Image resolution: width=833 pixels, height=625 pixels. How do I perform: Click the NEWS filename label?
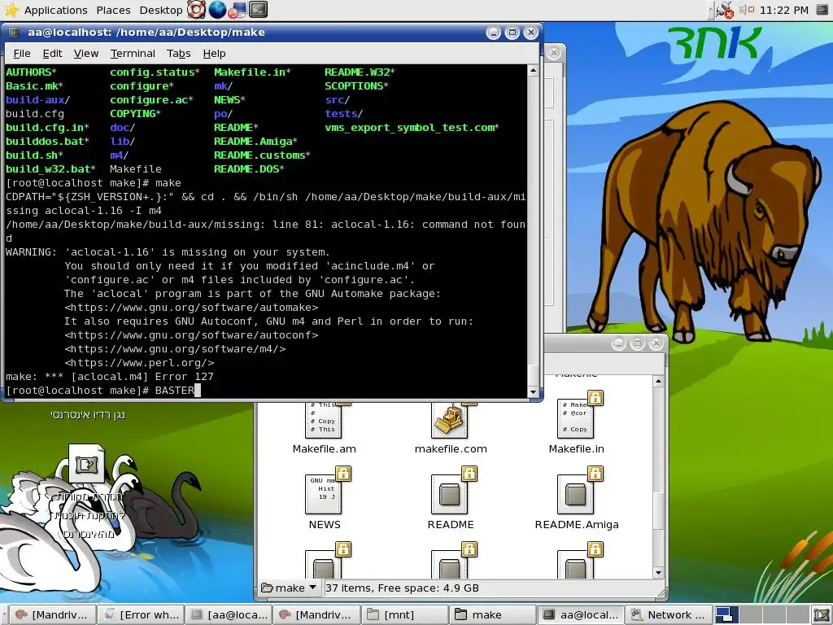[x=324, y=525]
